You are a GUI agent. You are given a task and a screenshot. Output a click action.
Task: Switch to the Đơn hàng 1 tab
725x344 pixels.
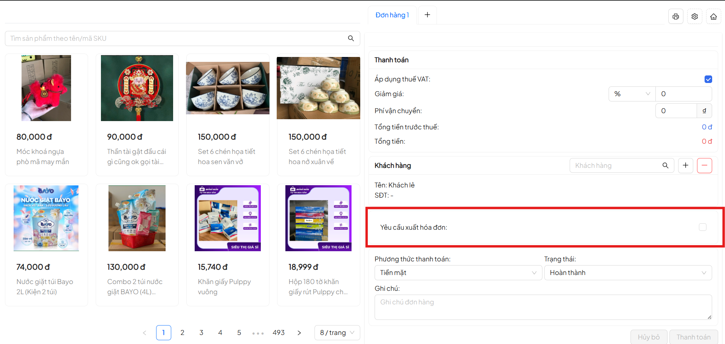pyautogui.click(x=392, y=15)
